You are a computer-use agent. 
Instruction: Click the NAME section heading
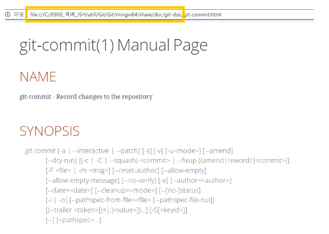38,77
